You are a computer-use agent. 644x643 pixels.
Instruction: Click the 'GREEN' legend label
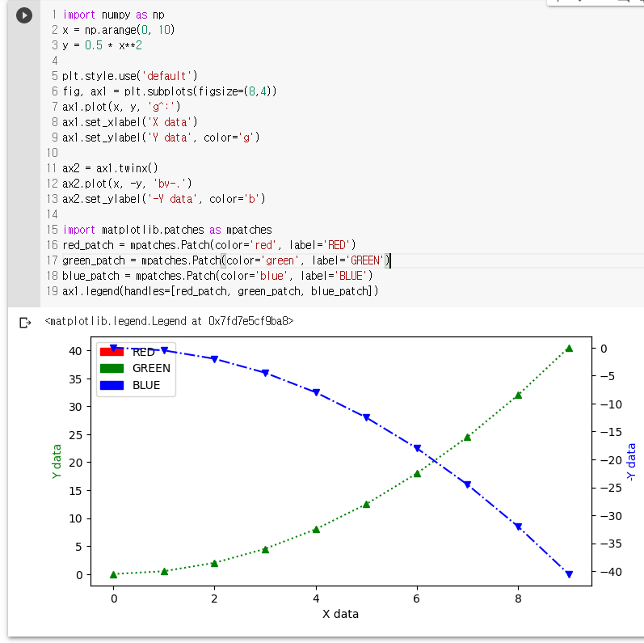point(151,368)
